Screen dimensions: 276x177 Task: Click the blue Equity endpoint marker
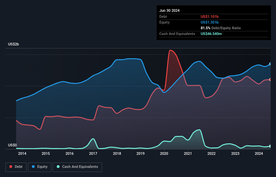pyautogui.click(x=270, y=64)
